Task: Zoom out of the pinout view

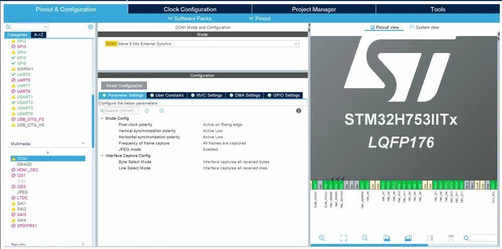Action: coord(365,238)
